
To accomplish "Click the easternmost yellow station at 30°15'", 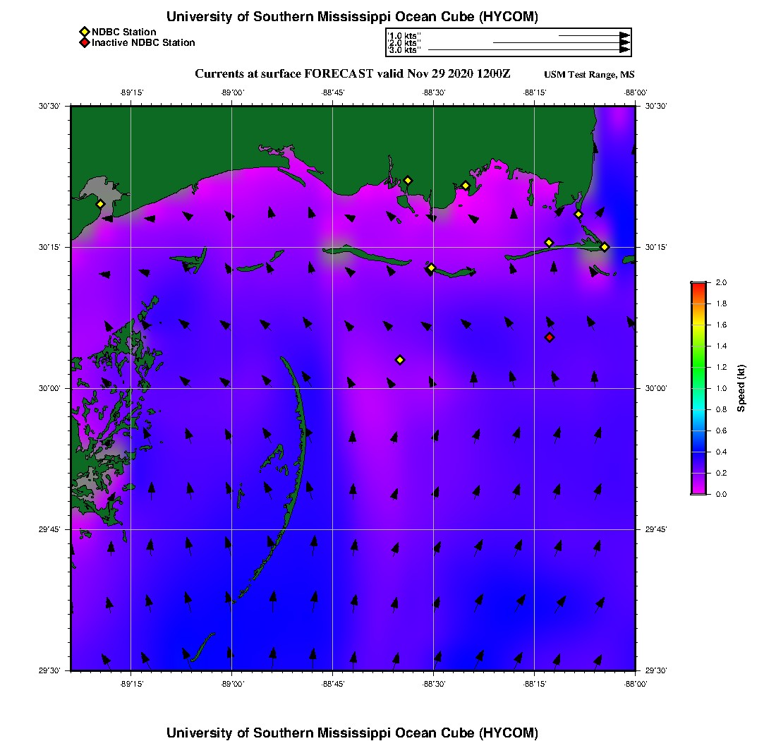I will tap(605, 247).
